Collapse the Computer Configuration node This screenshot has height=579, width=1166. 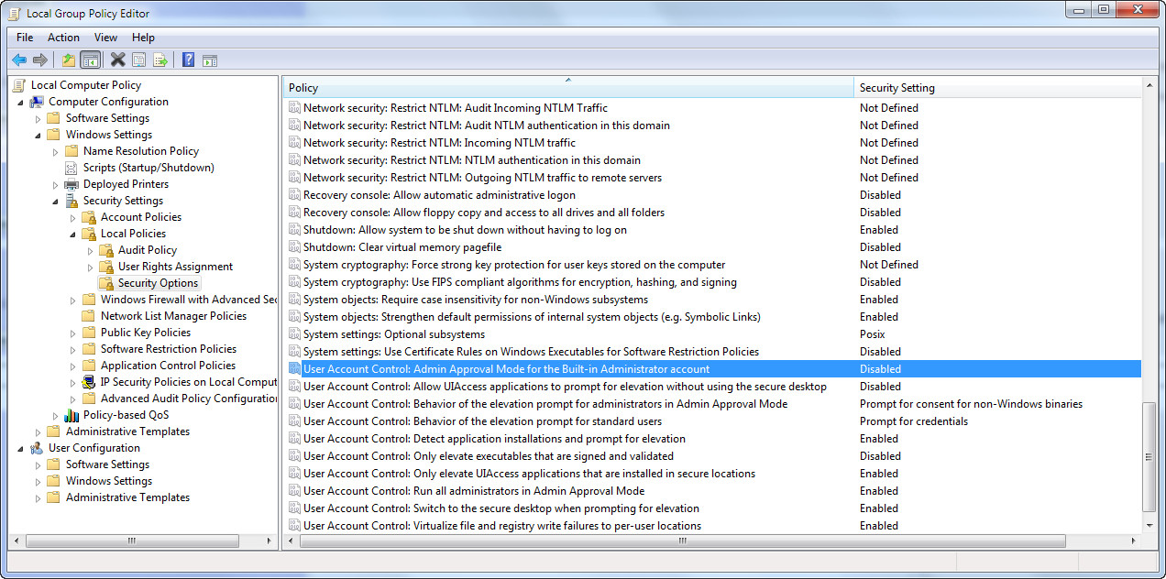[20, 102]
